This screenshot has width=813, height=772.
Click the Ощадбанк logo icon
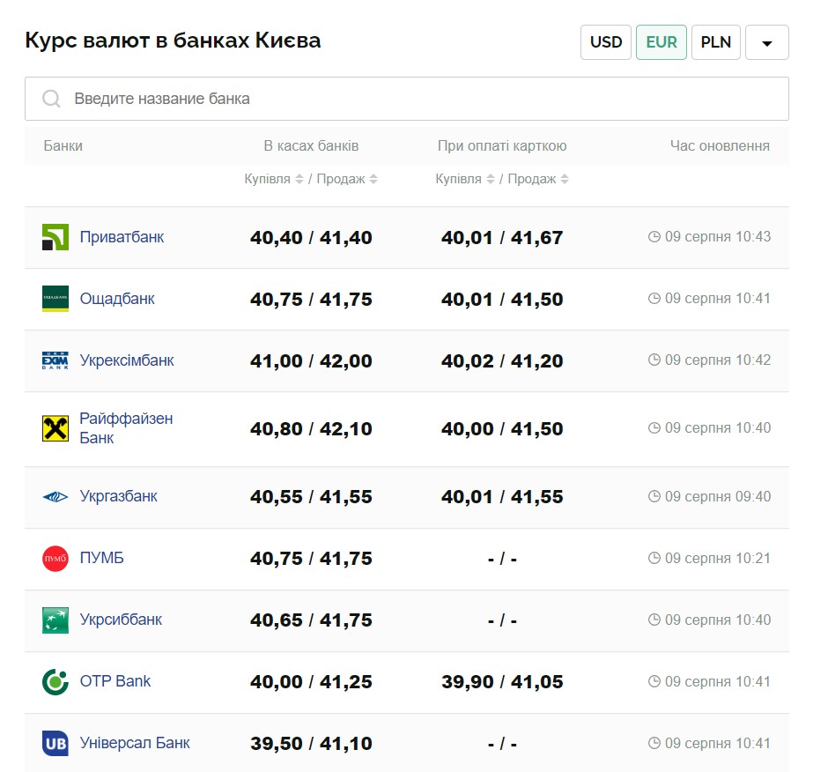coord(55,299)
